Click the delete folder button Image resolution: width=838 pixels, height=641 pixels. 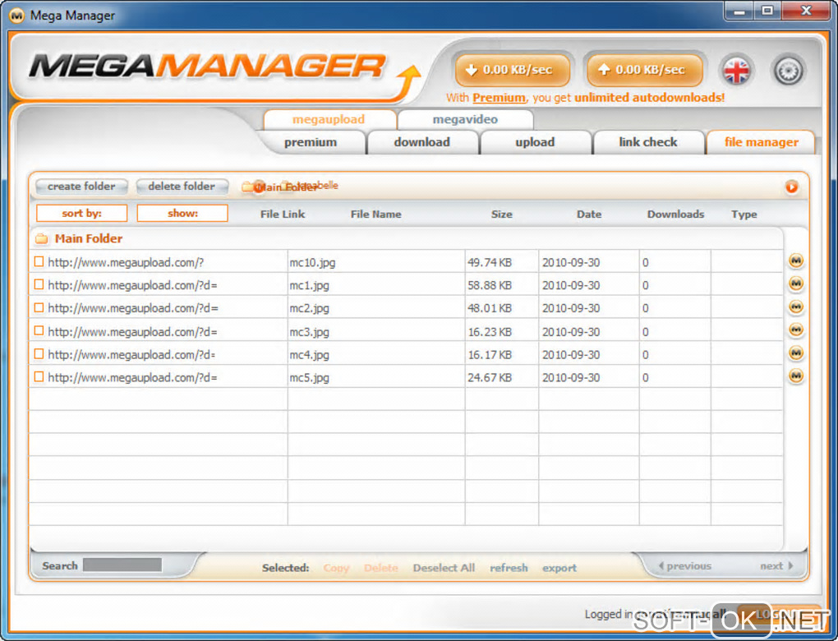[x=182, y=186]
